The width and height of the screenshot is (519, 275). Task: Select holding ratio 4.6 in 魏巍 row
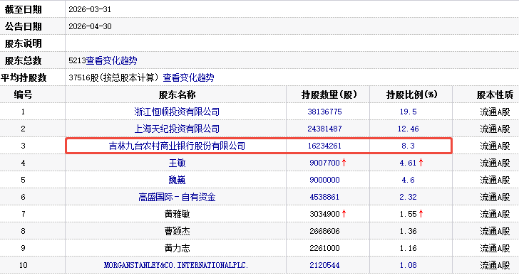pos(408,180)
